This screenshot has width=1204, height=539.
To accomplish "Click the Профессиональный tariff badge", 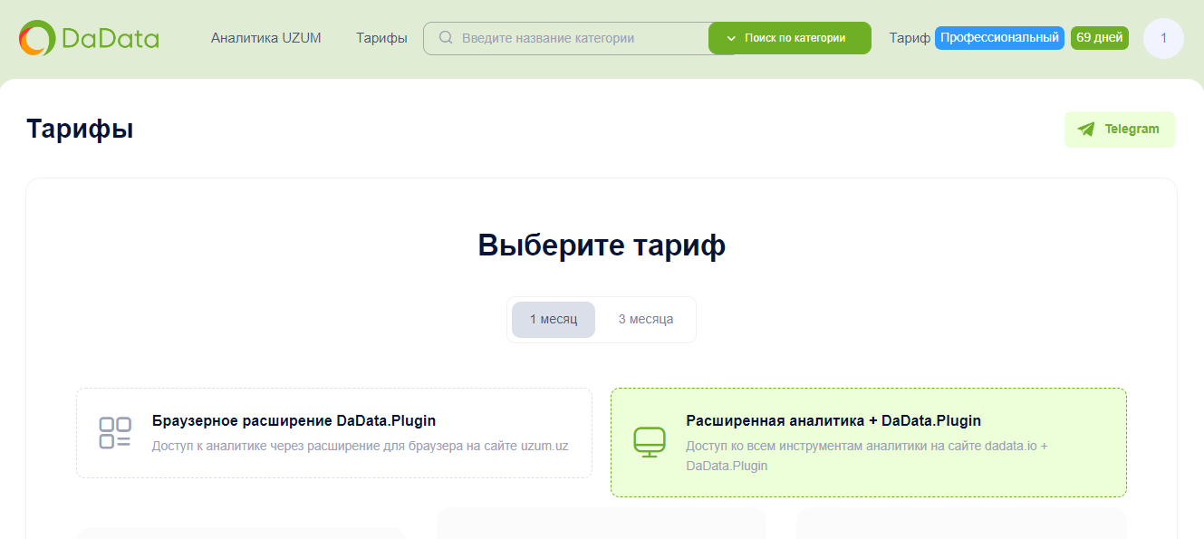I will (x=999, y=38).
